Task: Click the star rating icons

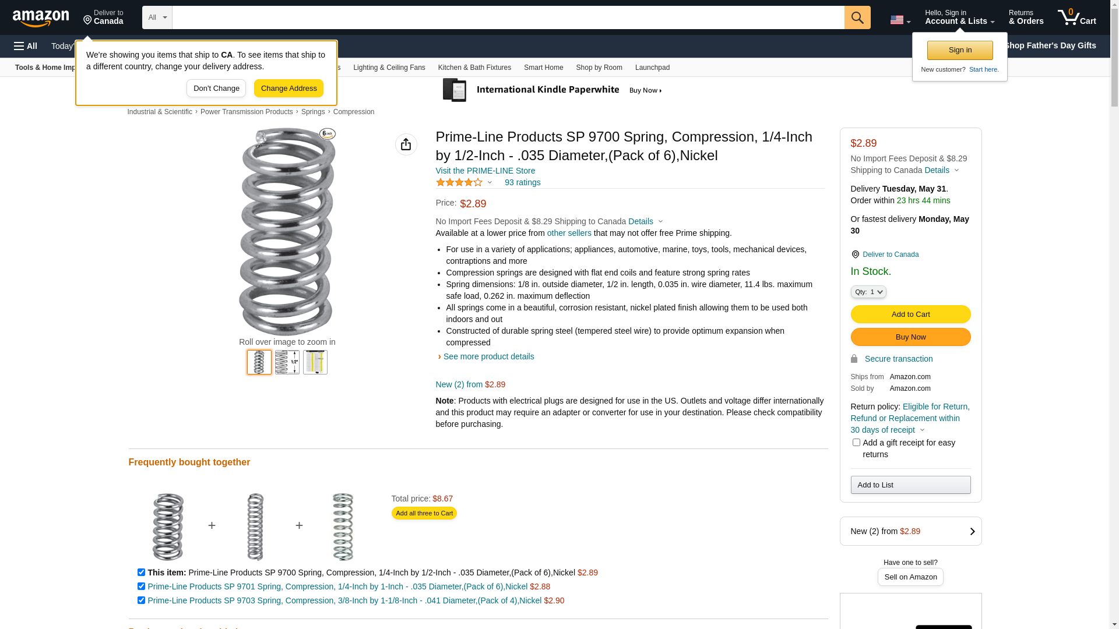Action: pyautogui.click(x=459, y=182)
